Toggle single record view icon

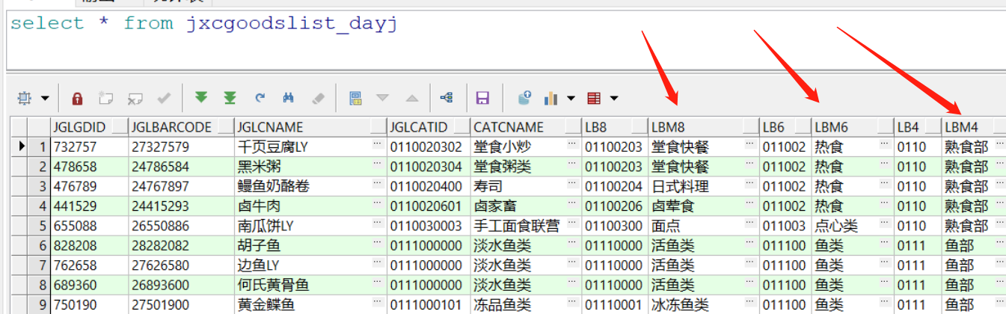355,98
